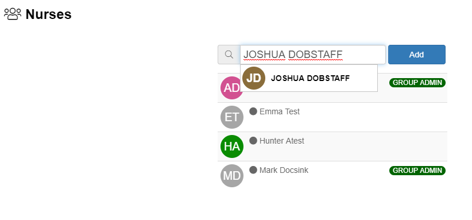Open Mark Docsink's member entry
The image size is (472, 220).
pos(284,171)
